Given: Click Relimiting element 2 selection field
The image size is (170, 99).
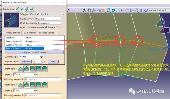Looking at the screenshot, I should [x=43, y=95].
